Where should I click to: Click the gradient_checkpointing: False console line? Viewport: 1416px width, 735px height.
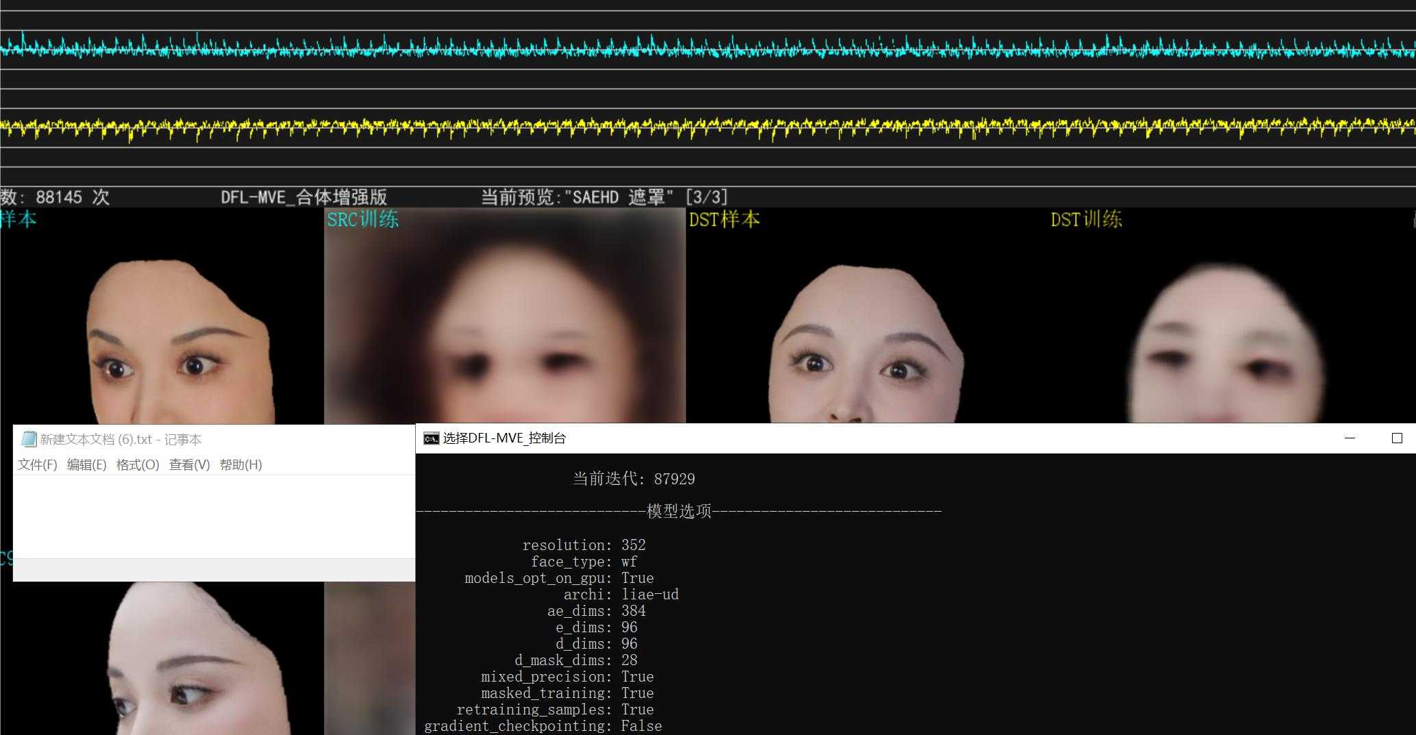pos(543,726)
